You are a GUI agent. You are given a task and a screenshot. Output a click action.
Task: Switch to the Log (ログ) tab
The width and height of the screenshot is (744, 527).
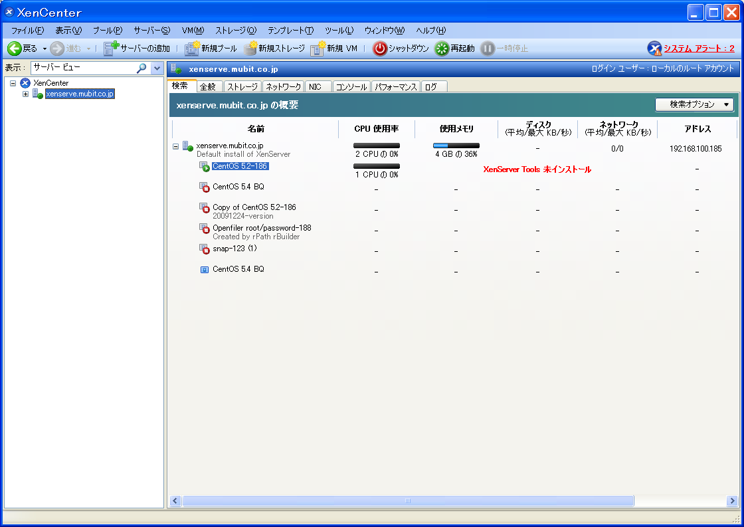[434, 86]
